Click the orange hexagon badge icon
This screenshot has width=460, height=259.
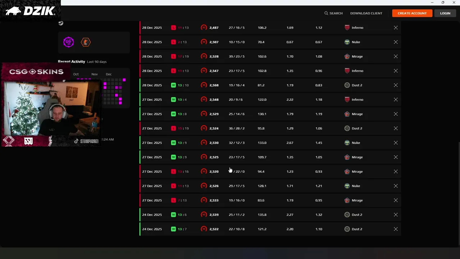pyautogui.click(x=86, y=42)
